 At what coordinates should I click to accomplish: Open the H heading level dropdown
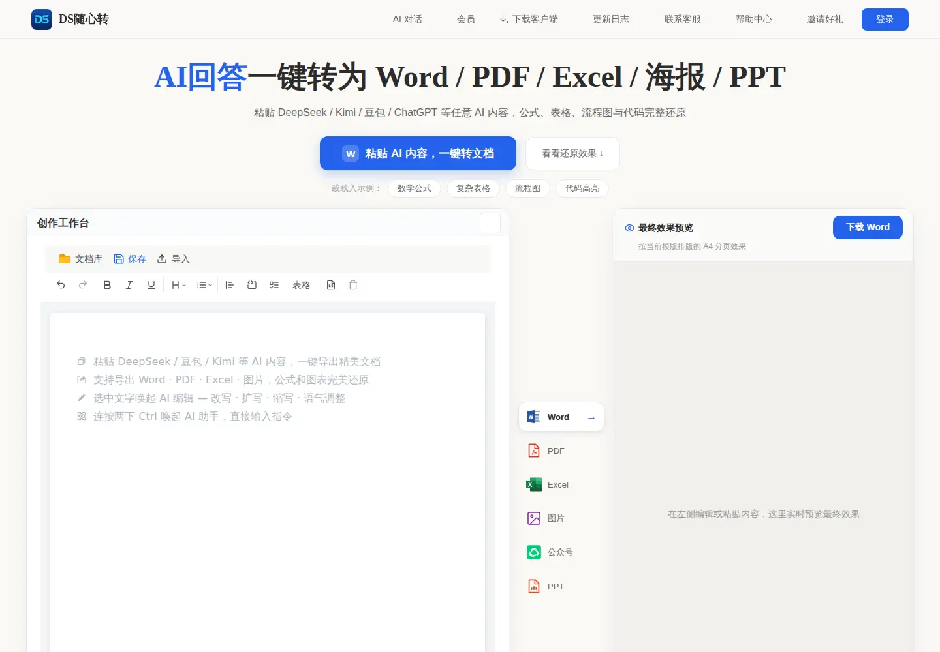coord(179,285)
